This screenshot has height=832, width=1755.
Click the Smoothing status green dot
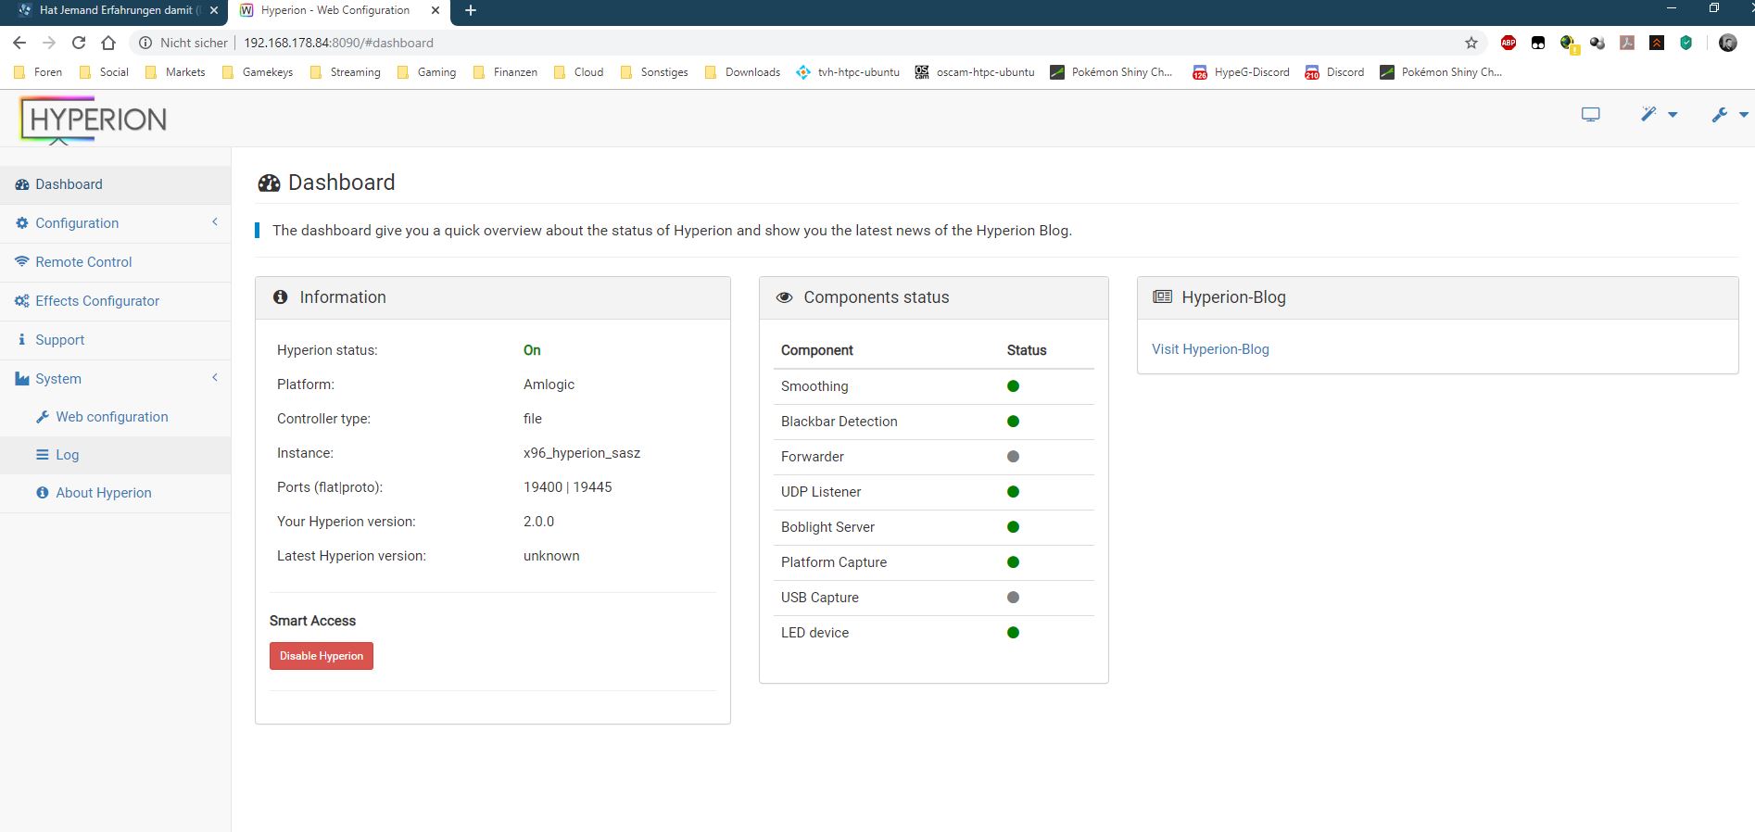tap(1013, 386)
